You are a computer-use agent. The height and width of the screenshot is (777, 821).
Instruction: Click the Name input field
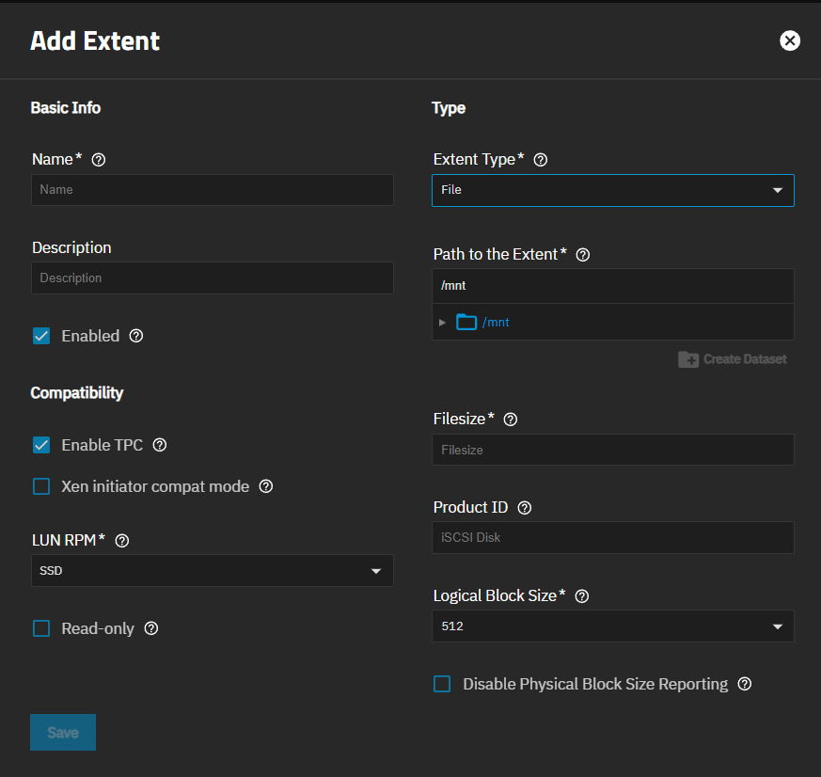(212, 190)
